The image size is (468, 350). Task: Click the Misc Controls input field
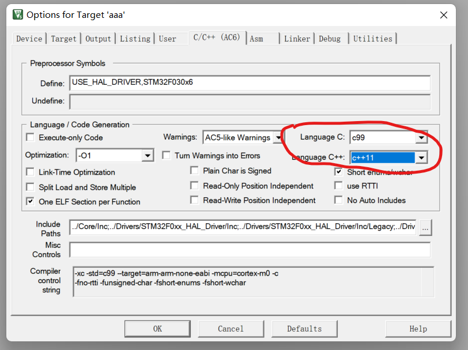(250, 250)
